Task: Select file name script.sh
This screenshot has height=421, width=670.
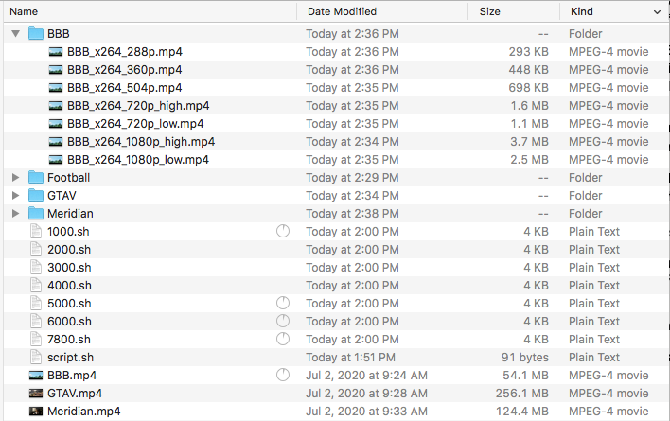Action: pyautogui.click(x=71, y=358)
